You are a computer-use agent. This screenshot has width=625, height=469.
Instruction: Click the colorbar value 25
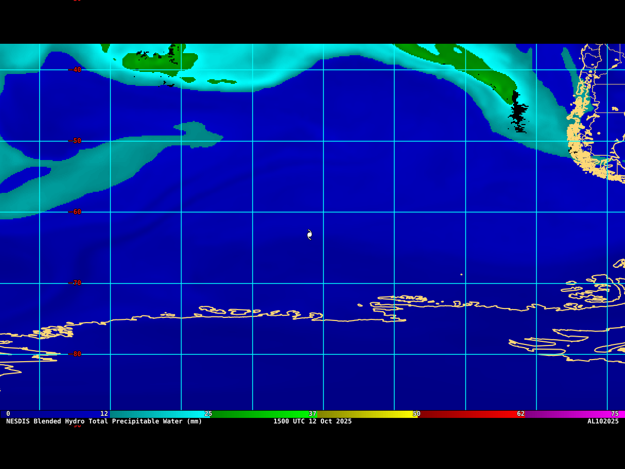pos(208,414)
